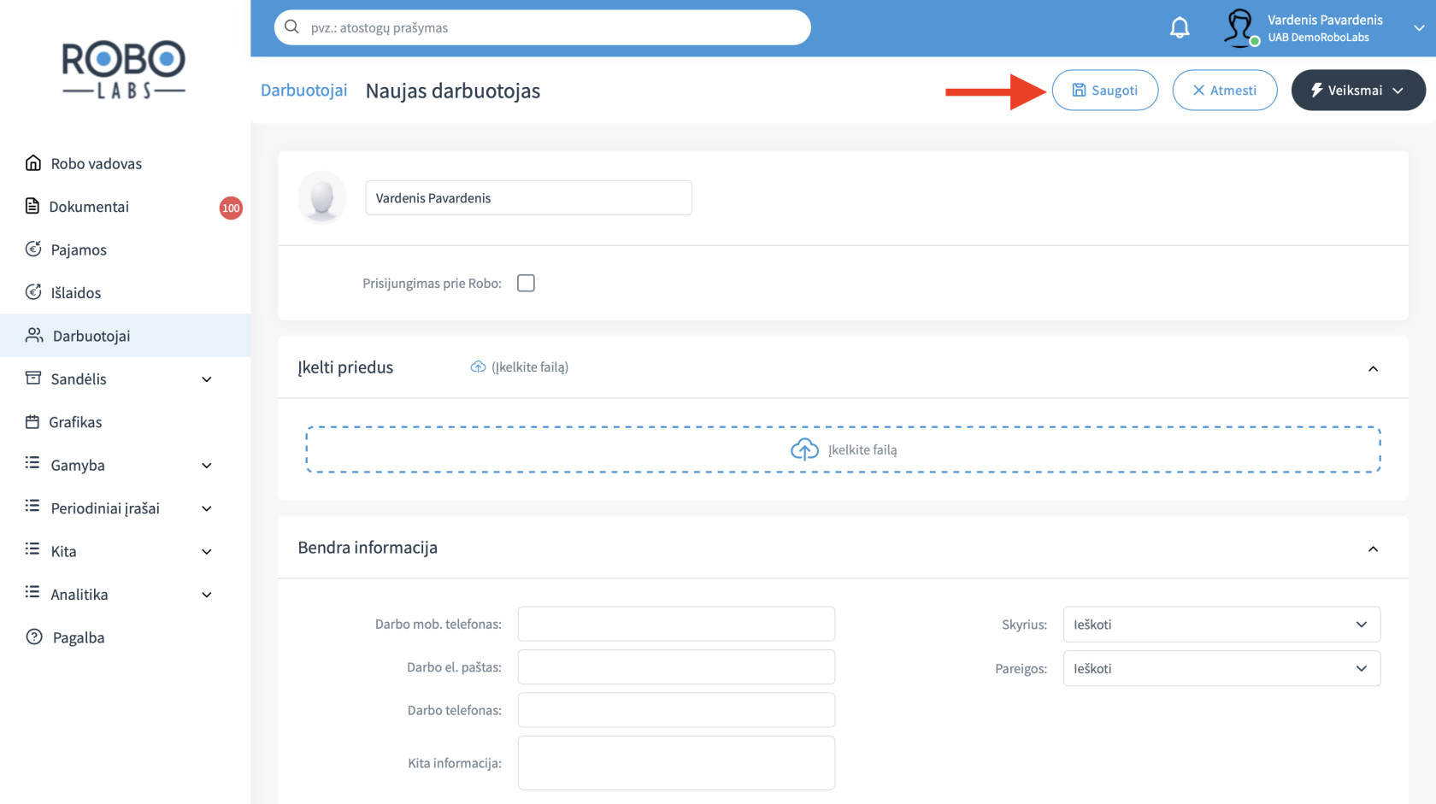Click the Sandėlis archive box icon

33,378
